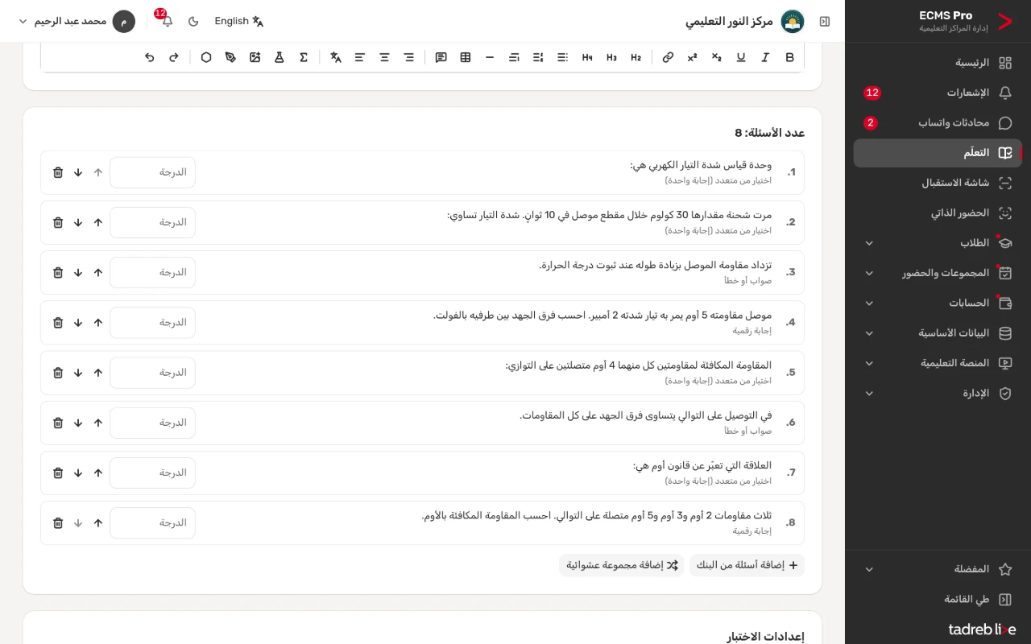Insert the sigma math formula
The image size is (1031, 644).
[304, 57]
